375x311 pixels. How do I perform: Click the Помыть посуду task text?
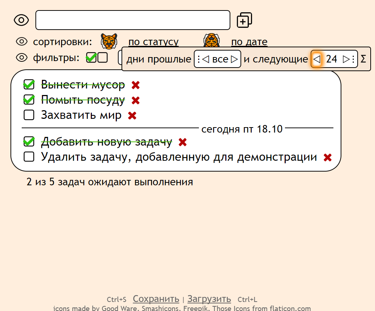pyautogui.click(x=83, y=100)
